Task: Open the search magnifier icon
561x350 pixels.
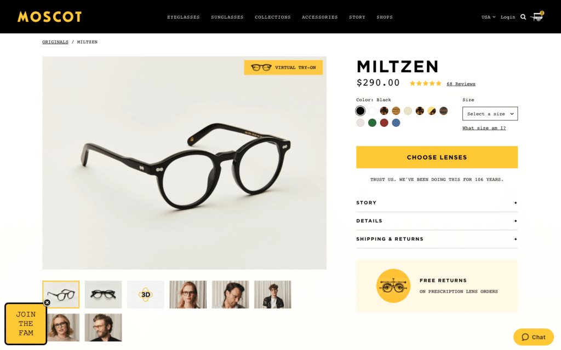Action: (523, 17)
